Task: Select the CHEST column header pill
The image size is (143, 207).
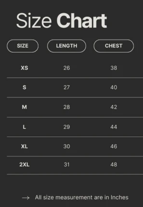Action: (114, 46)
